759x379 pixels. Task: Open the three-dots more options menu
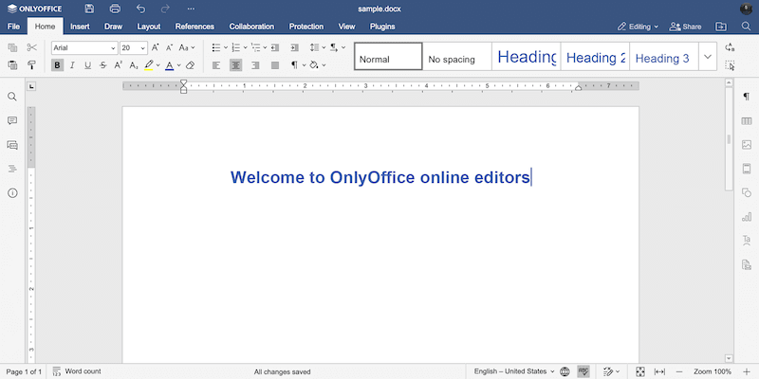pyautogui.click(x=191, y=9)
